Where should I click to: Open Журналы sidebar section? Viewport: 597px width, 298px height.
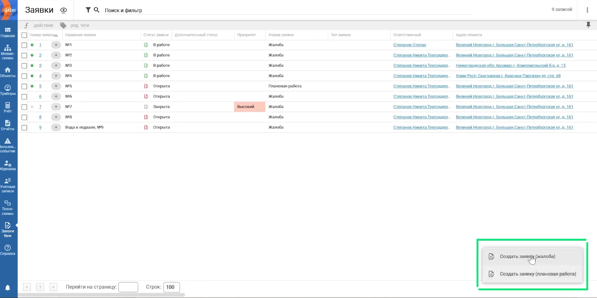pos(8,165)
